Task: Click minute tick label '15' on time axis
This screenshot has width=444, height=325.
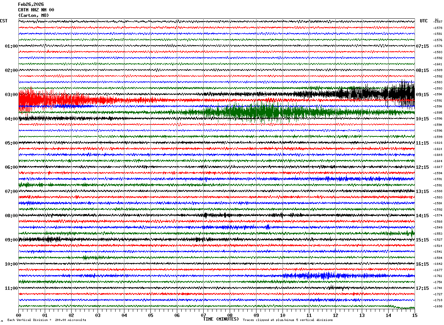Action: 415,315
